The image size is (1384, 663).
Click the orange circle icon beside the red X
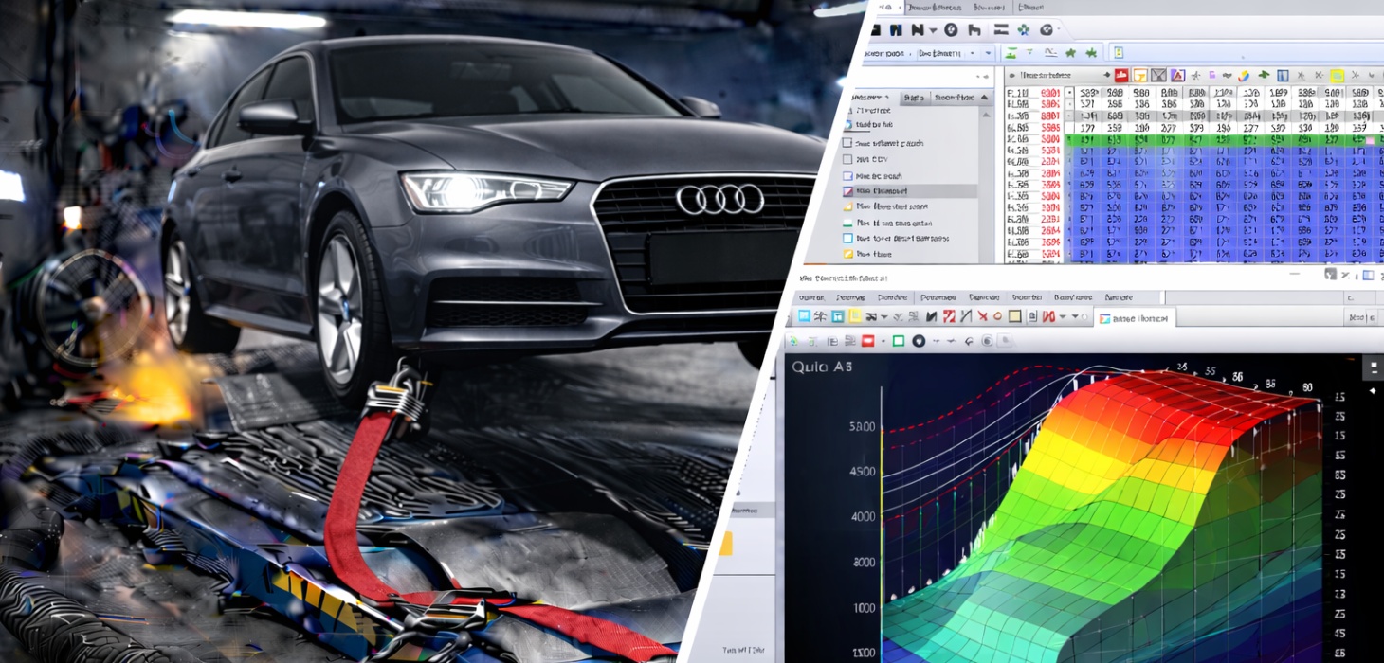pyautogui.click(x=997, y=316)
